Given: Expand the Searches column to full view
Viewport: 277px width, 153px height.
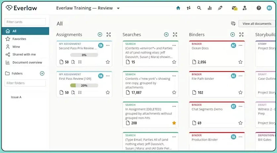Looking at the screenshot, I should 175,35.
